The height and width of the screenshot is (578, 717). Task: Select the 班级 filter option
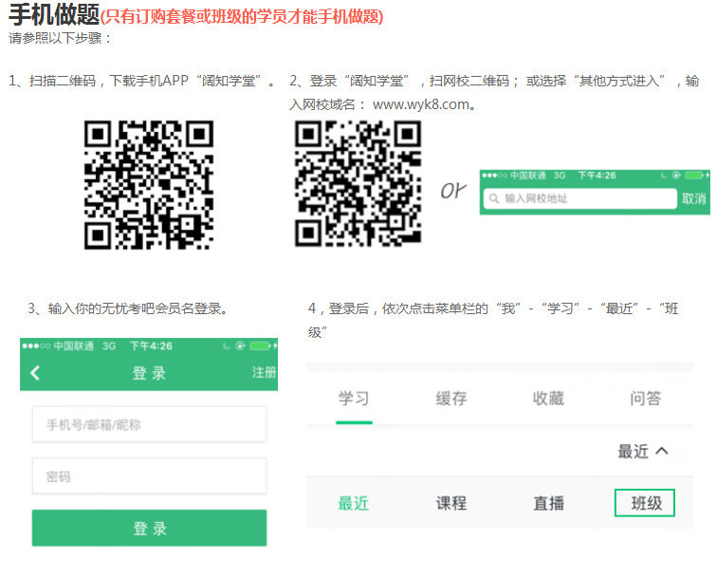tap(645, 503)
